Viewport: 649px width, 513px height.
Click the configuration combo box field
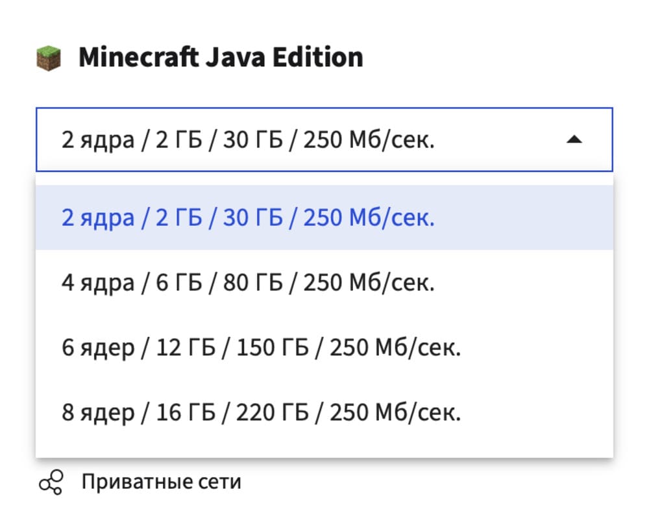(x=324, y=140)
